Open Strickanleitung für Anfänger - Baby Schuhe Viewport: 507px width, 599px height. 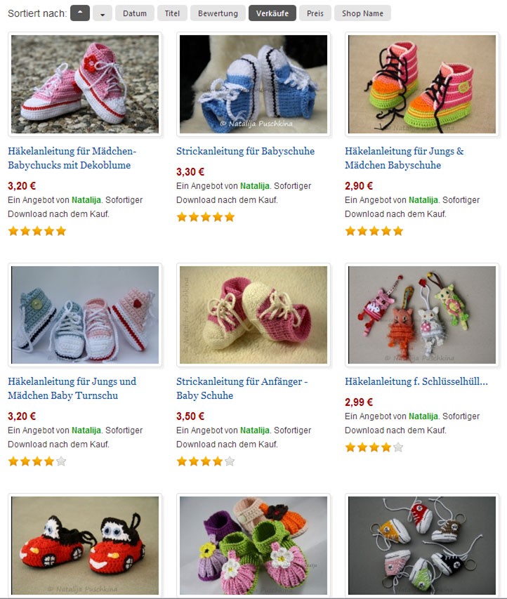(x=242, y=388)
